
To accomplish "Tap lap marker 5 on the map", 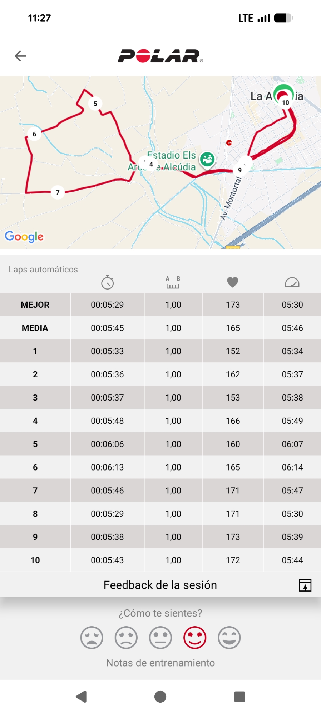I will (95, 104).
